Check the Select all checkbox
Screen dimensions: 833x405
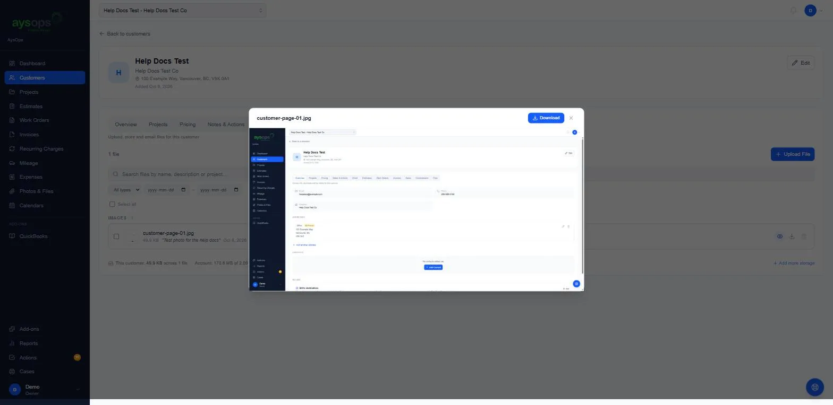[112, 204]
